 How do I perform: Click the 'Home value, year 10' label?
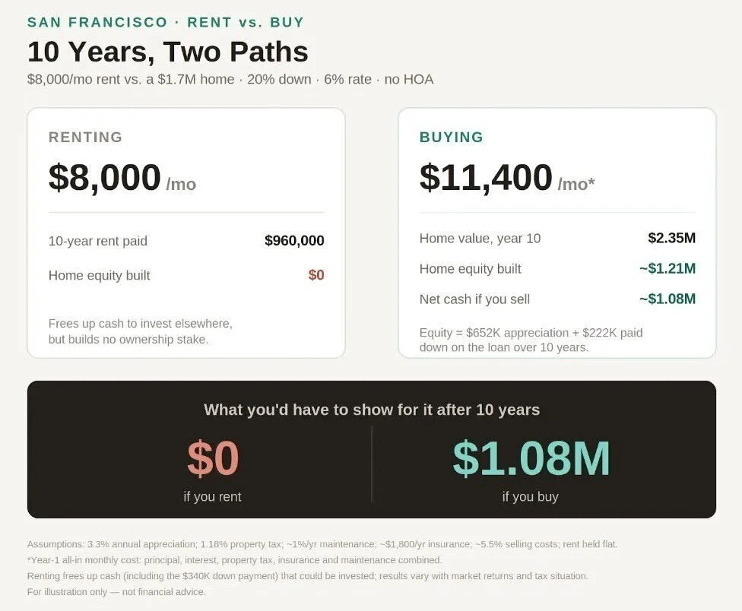point(480,239)
